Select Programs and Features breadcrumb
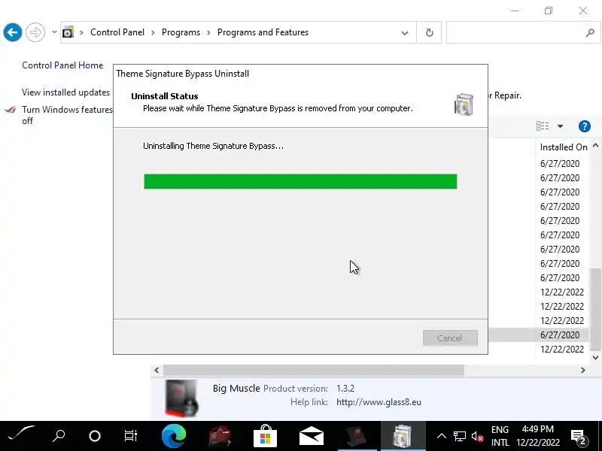The image size is (602, 451). 263,32
